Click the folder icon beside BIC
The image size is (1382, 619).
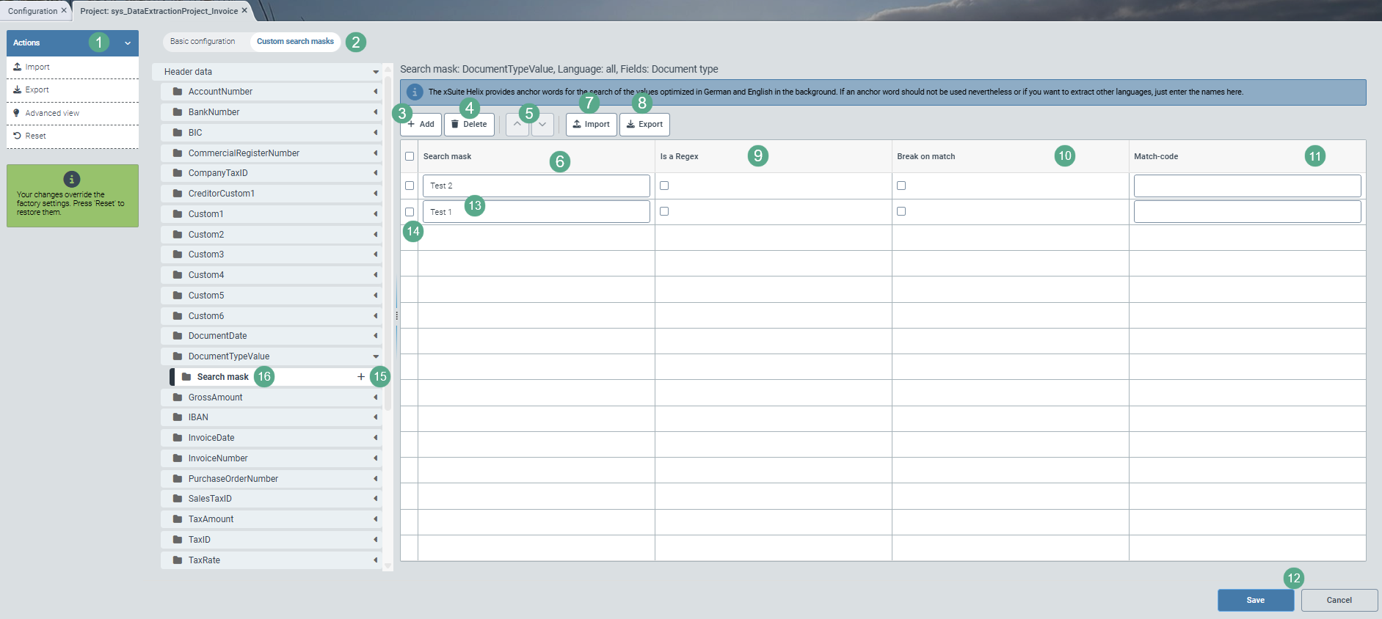178,133
